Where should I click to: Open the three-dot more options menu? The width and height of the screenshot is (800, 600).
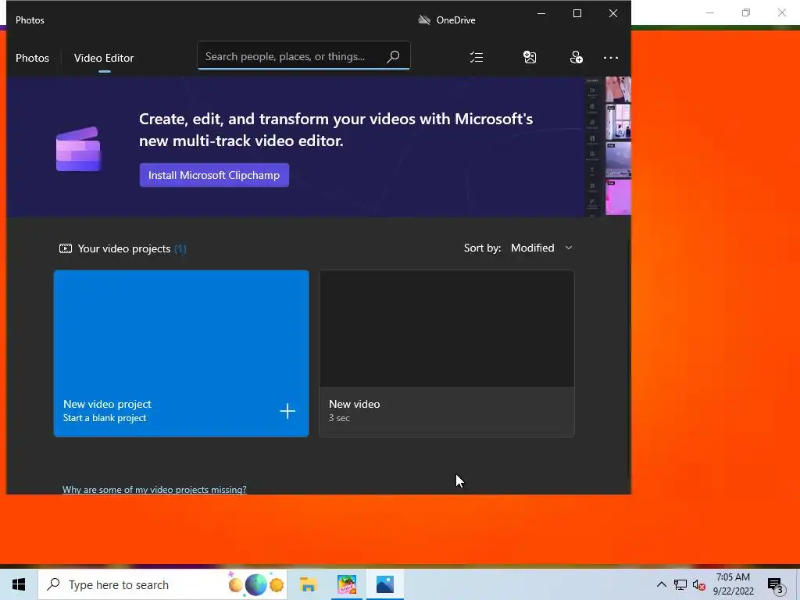click(611, 58)
